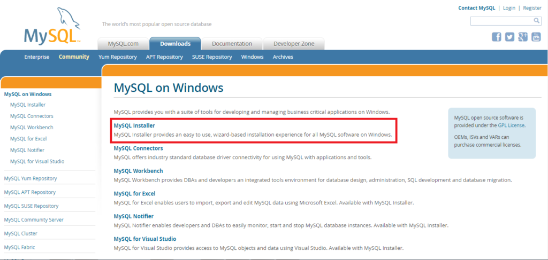This screenshot has height=260, width=548.
Task: Click text "purchase commercial licenses."
Action: tap(488, 145)
